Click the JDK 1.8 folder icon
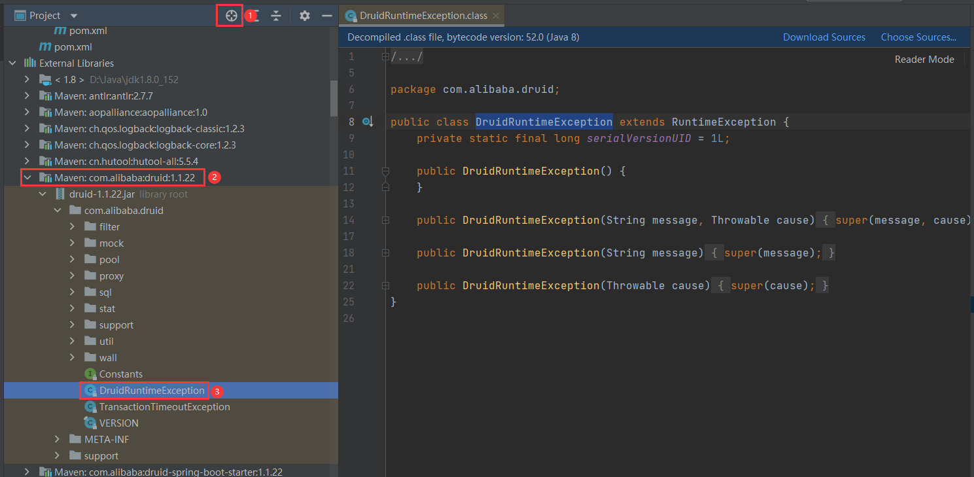 (45, 80)
